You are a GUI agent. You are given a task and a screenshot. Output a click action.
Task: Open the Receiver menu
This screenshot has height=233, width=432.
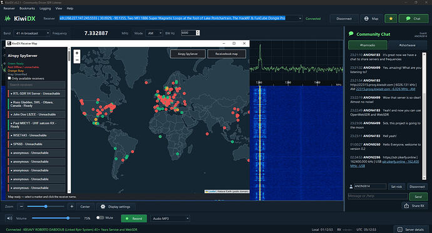(x=9, y=9)
